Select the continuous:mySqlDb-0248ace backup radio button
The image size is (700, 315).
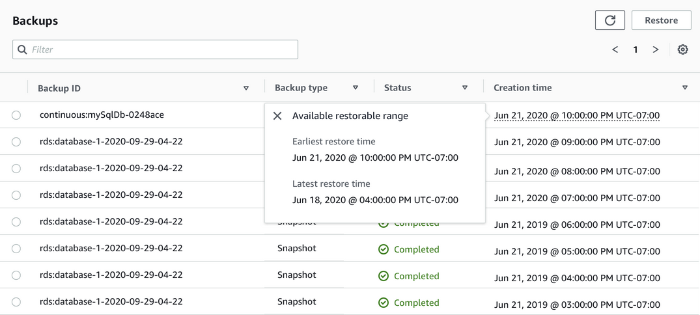pyautogui.click(x=16, y=115)
